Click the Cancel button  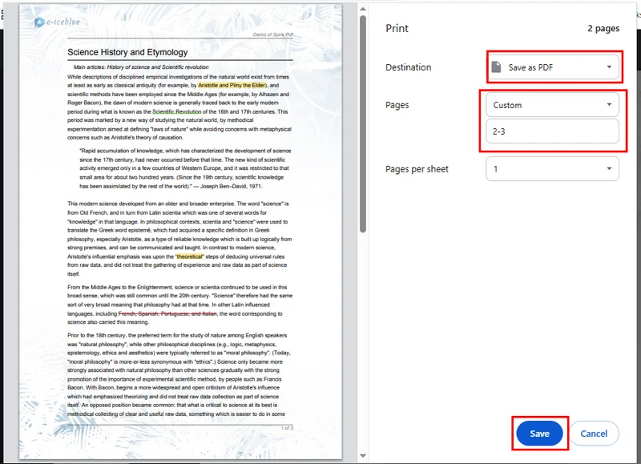pos(595,433)
